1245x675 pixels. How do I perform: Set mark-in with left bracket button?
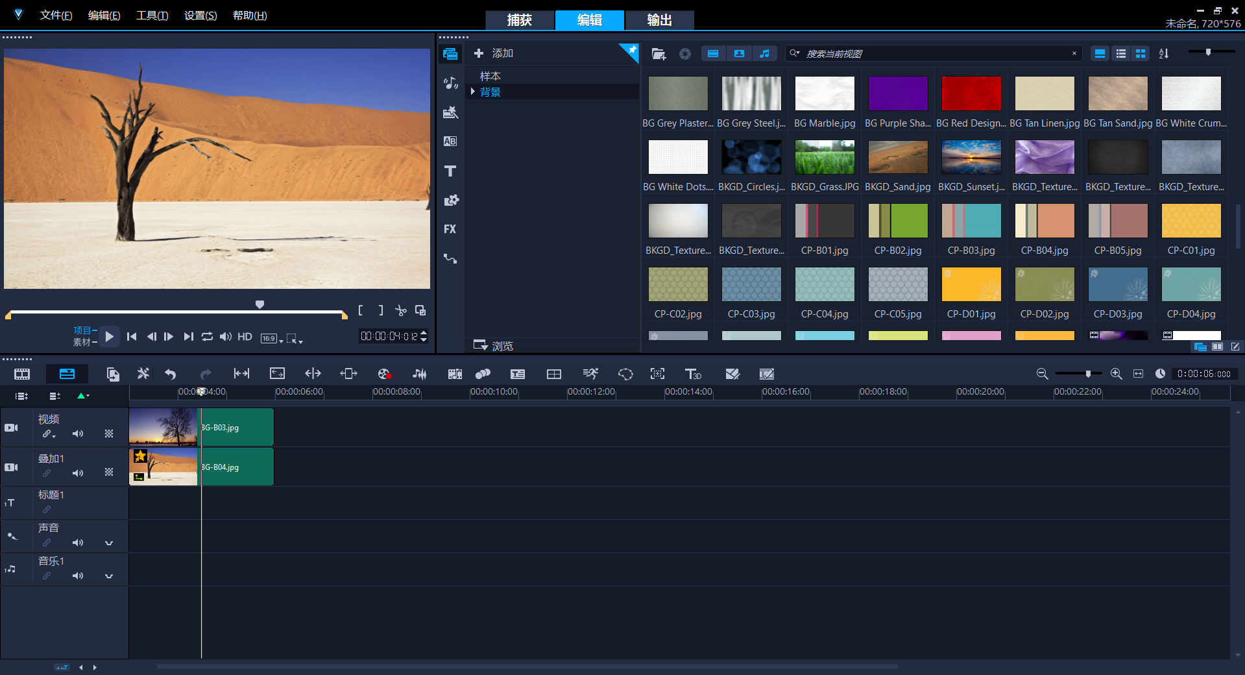(x=361, y=310)
